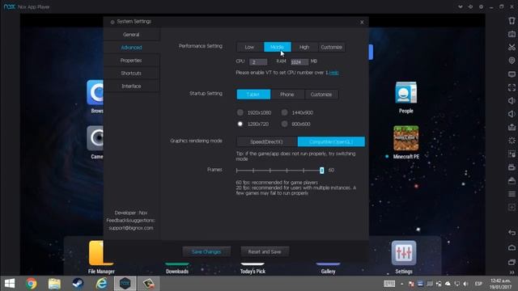Set performance to Middle
This screenshot has height=291, width=518.
point(277,47)
